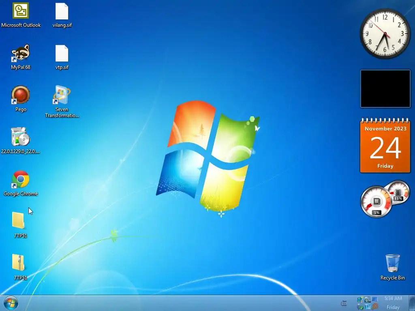Click the memory gauge showing 11%
Image resolution: width=415 pixels, height=311 pixels.
[398, 192]
